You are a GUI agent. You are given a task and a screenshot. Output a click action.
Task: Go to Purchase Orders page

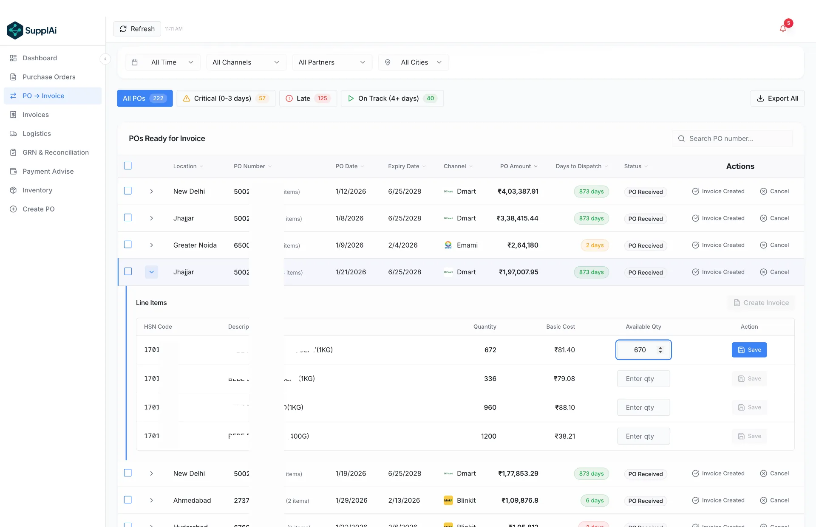coord(53,77)
